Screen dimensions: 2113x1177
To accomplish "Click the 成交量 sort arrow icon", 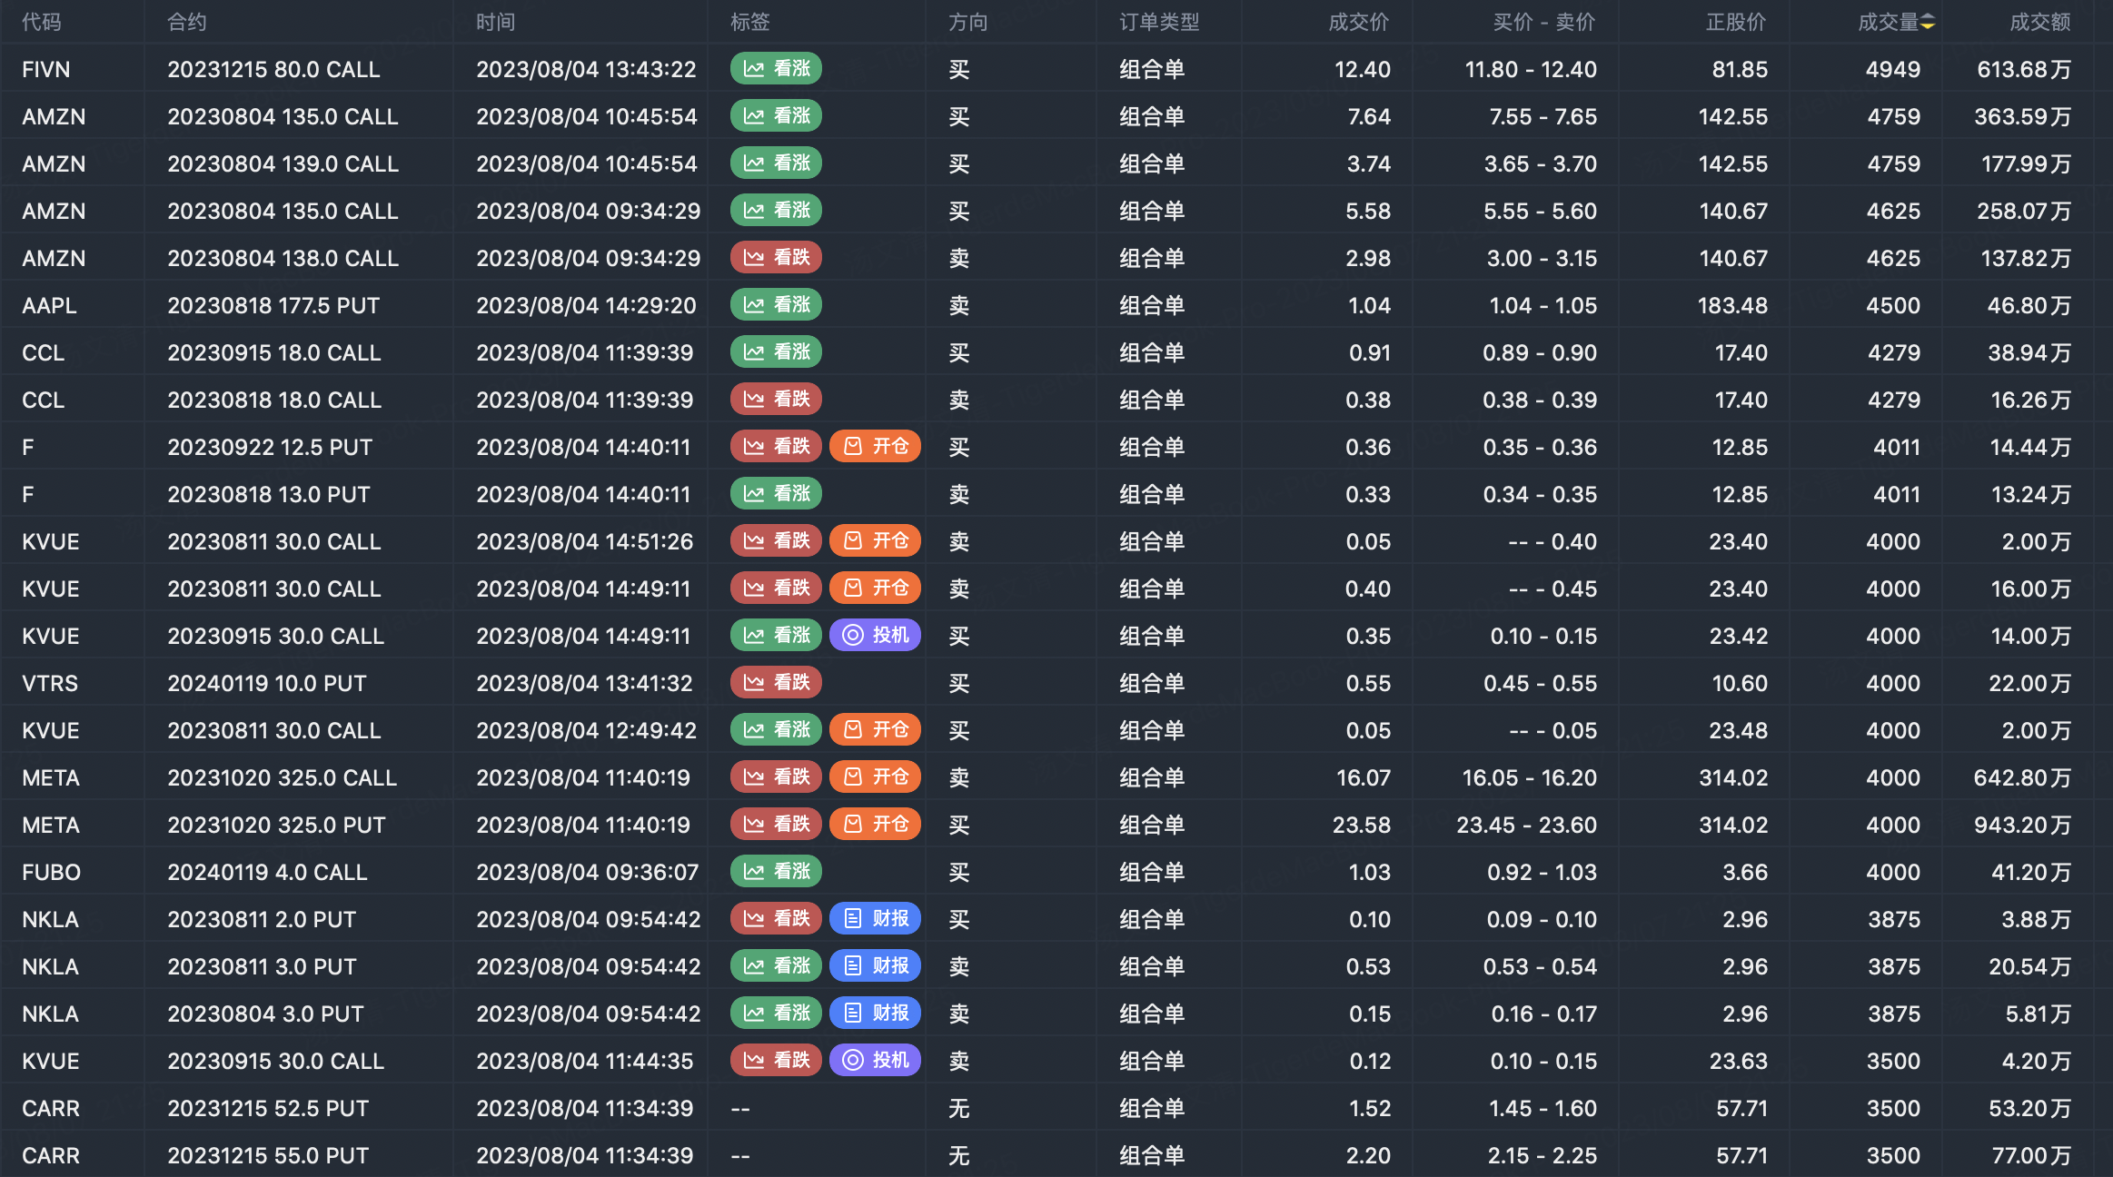I will [x=1928, y=23].
